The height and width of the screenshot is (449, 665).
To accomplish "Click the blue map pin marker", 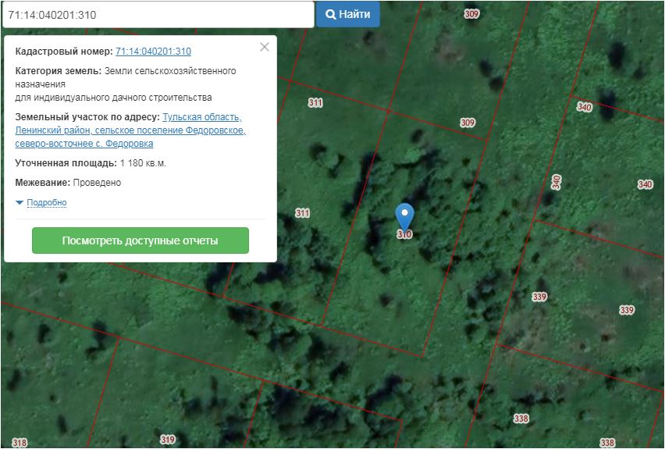I will click(x=404, y=217).
